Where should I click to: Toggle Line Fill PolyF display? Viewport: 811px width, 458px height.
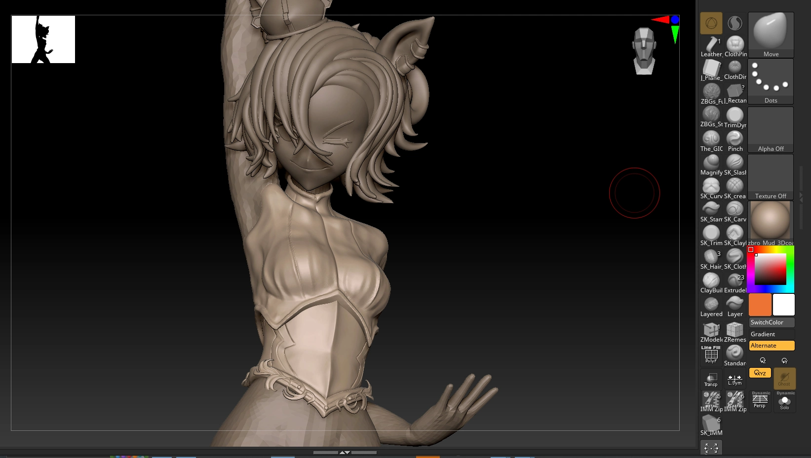click(711, 355)
